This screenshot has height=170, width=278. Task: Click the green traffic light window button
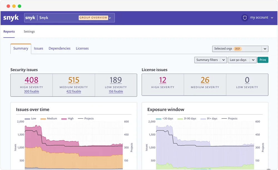[x=19, y=6]
